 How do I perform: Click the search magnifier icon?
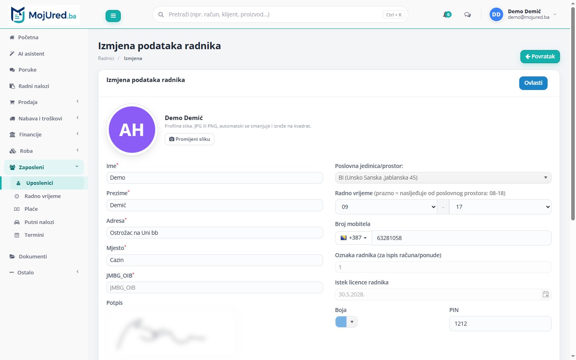click(161, 14)
